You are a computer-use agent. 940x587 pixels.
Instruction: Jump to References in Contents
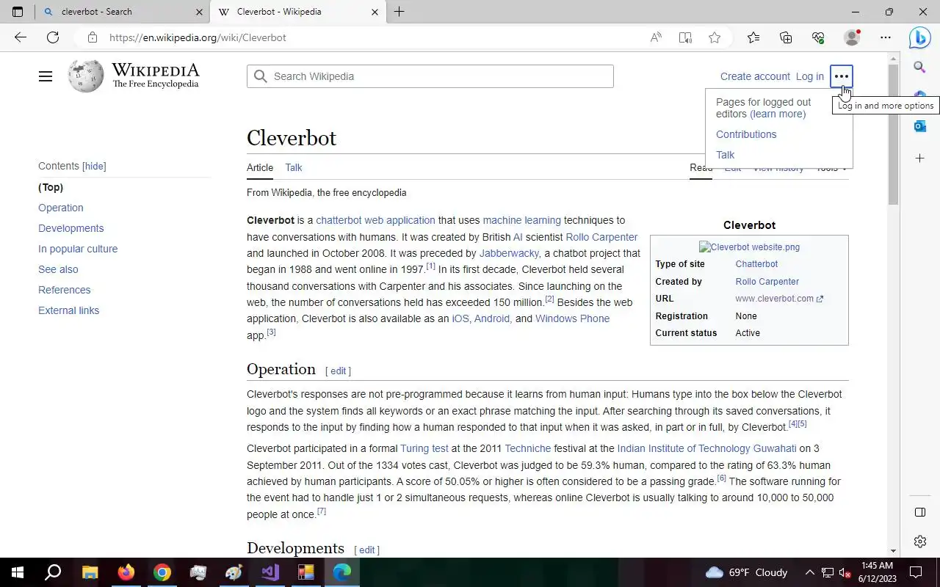(x=65, y=290)
